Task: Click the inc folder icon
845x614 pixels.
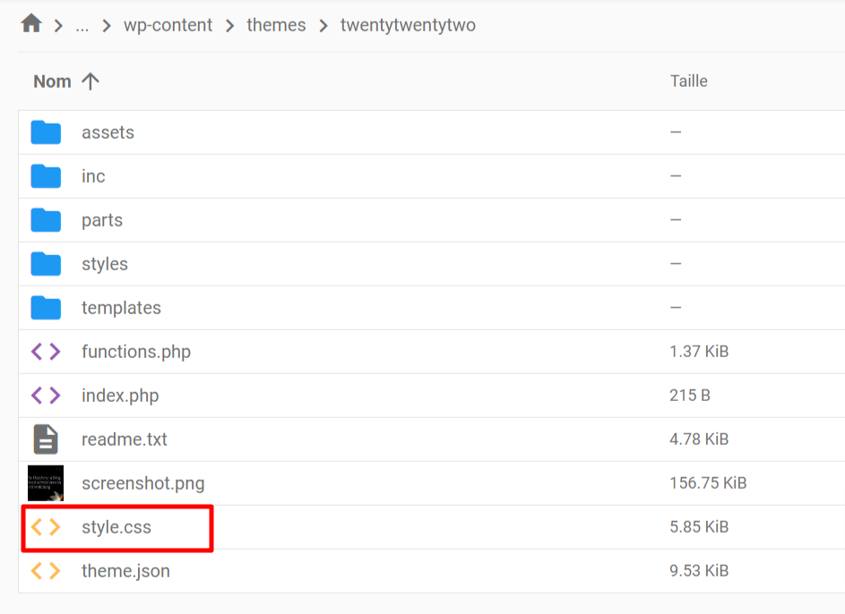Action: pyautogui.click(x=46, y=176)
